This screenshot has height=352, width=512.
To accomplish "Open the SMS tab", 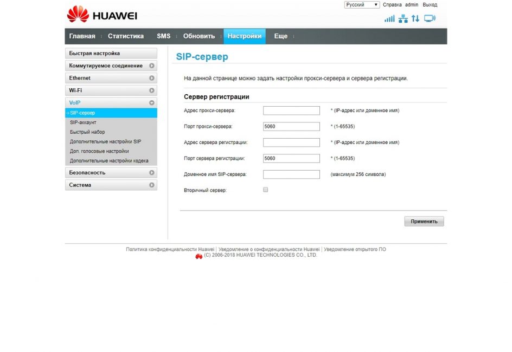I will [163, 36].
